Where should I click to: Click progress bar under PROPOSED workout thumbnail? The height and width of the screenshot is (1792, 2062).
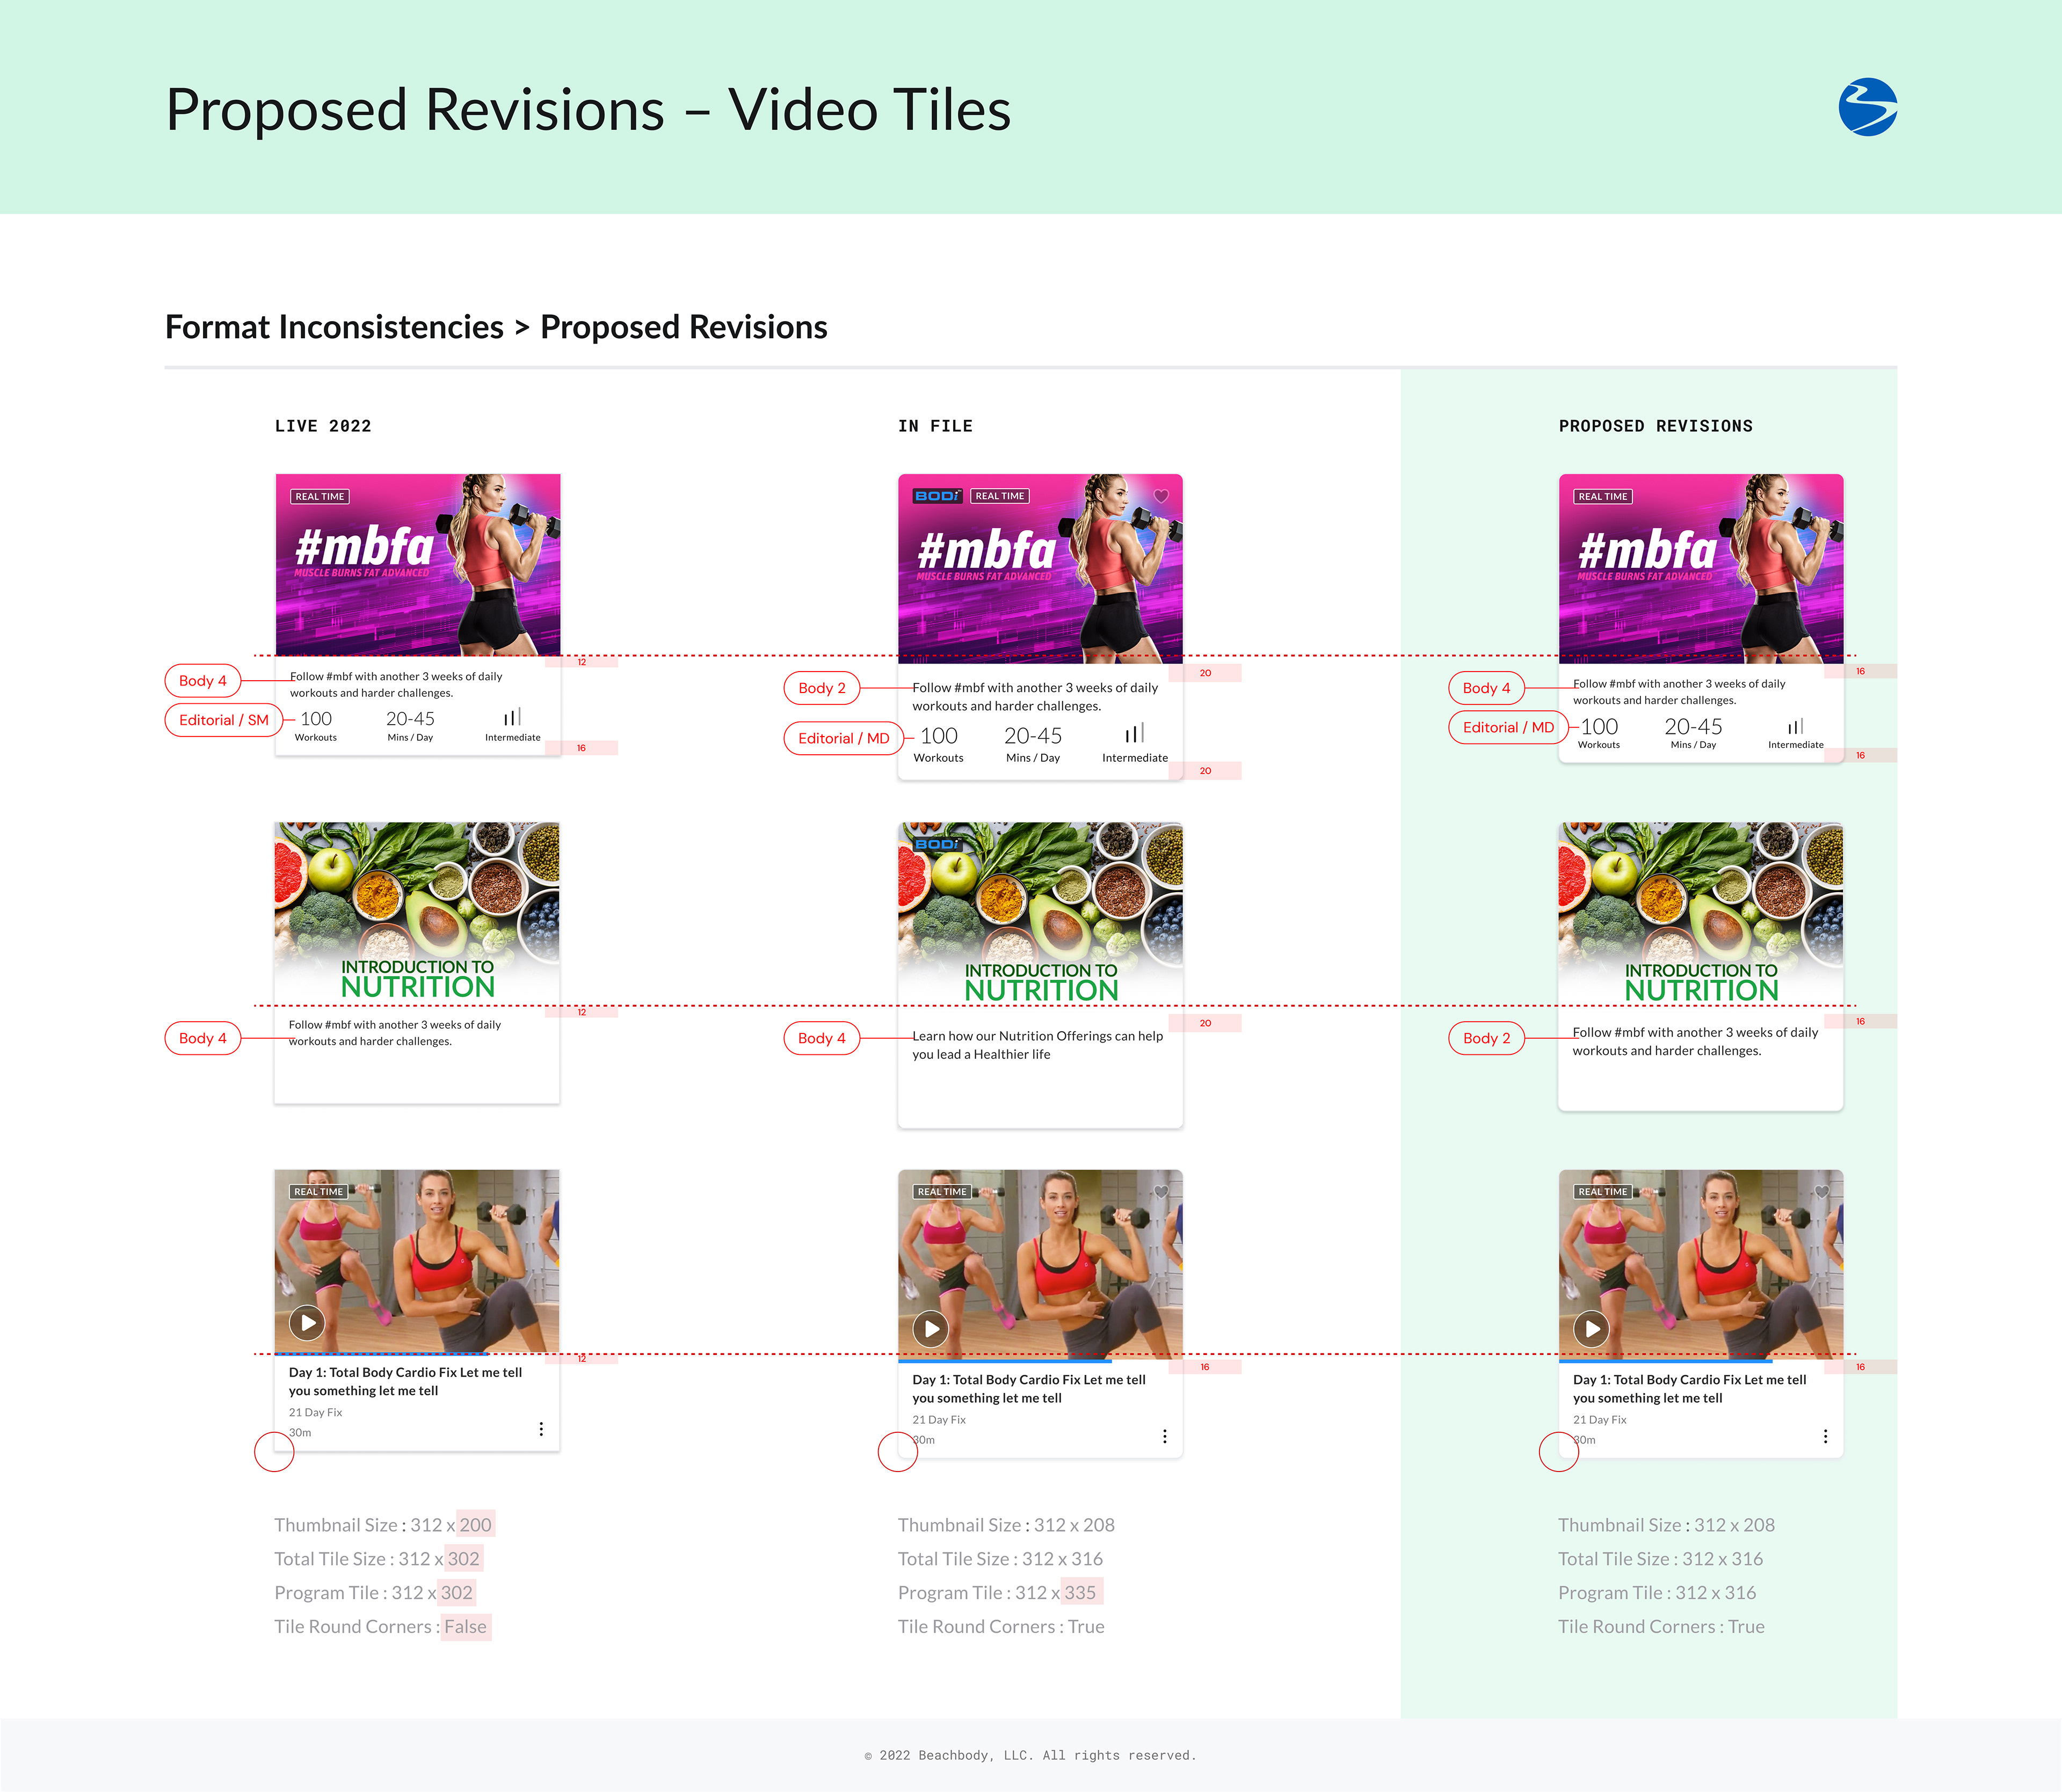1666,1360
